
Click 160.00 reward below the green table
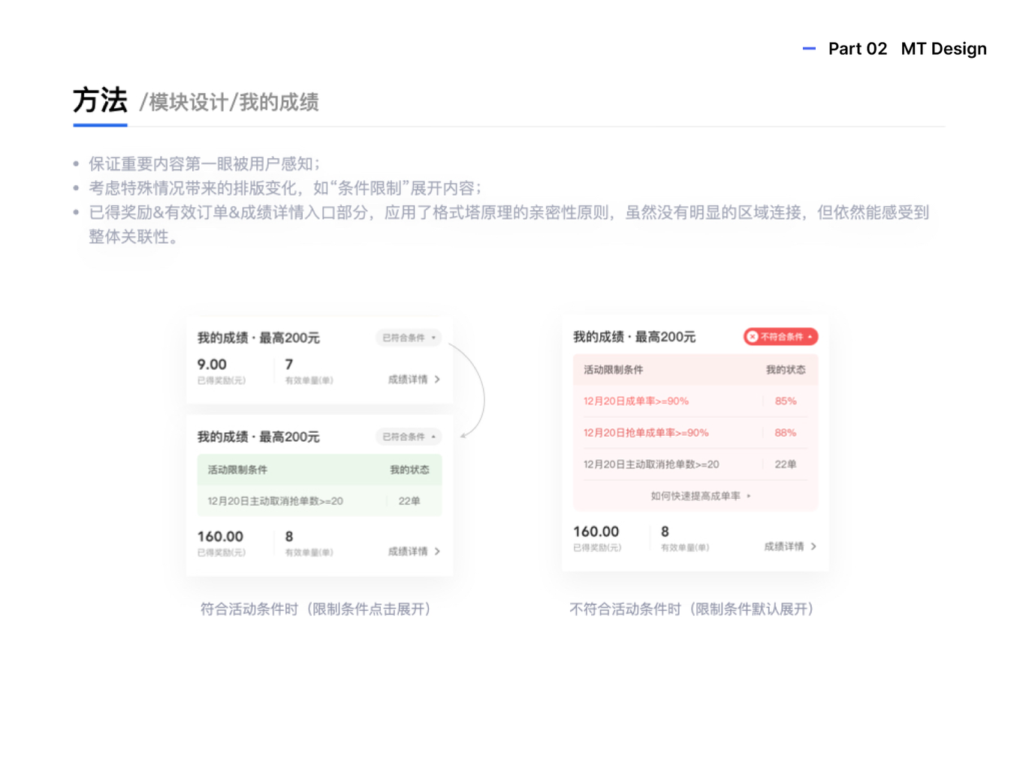pyautogui.click(x=220, y=536)
